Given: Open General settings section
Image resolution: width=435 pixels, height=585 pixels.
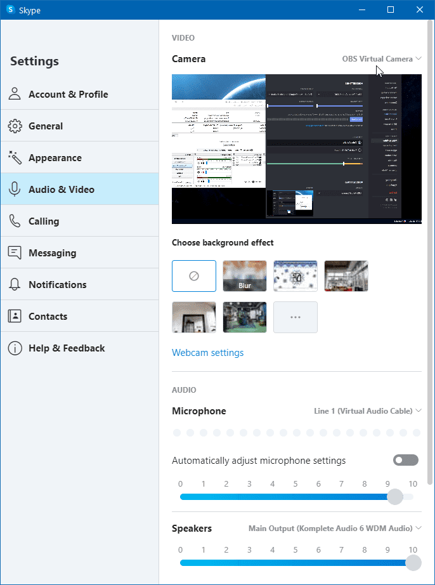Looking at the screenshot, I should pos(80,126).
